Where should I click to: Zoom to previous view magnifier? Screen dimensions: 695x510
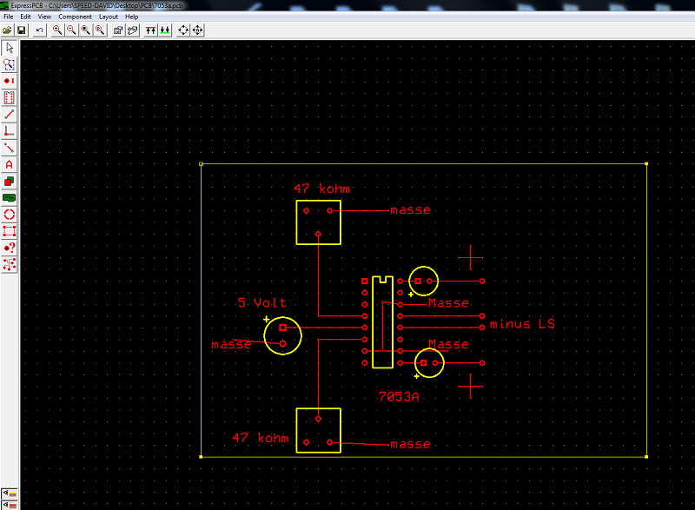(100, 30)
